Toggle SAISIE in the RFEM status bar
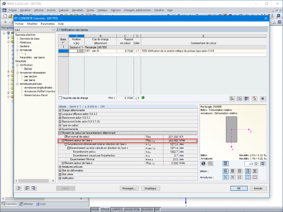283x212 pixels. click(x=95, y=209)
